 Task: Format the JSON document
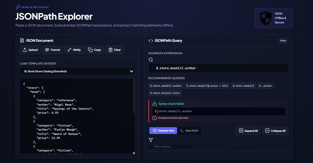pyautogui.click(x=52, y=50)
